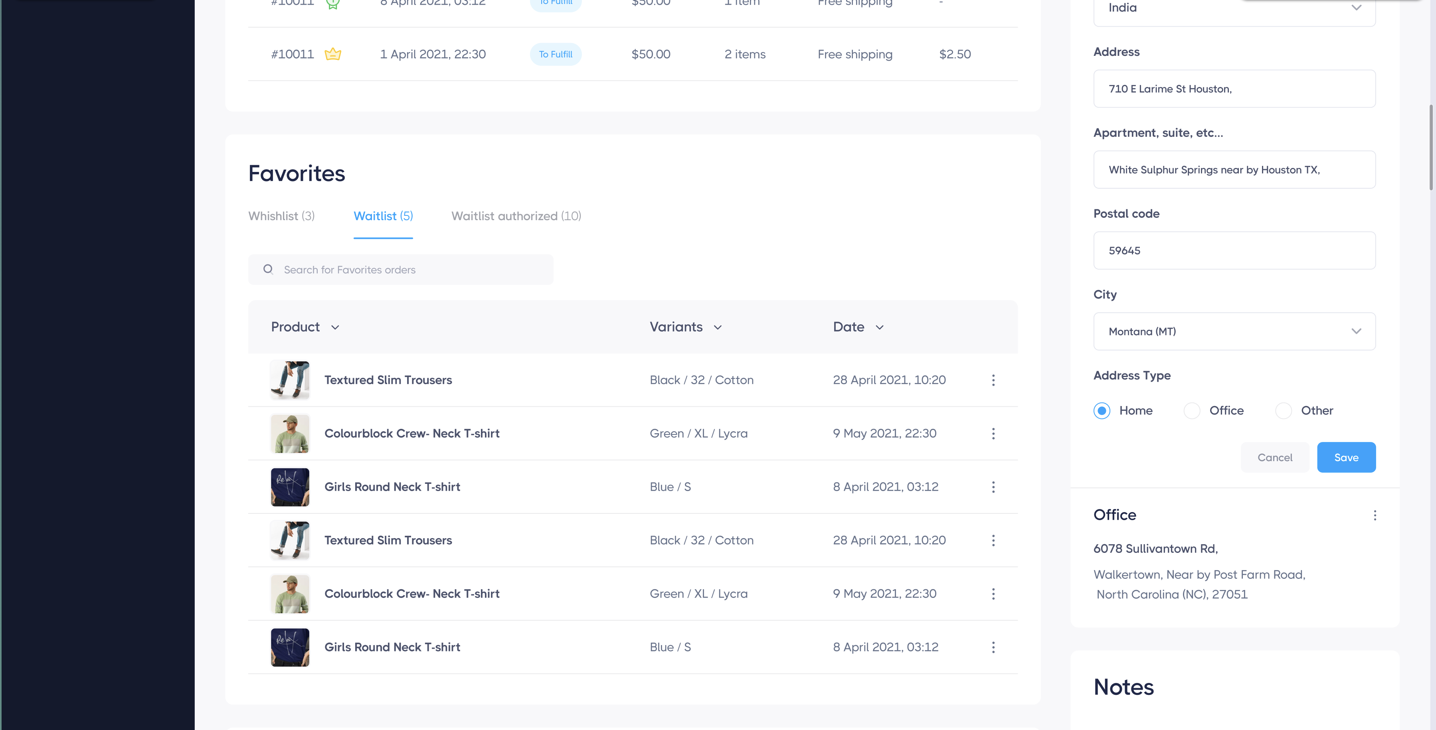This screenshot has height=730, width=1436.
Task: Select the Office address type
Action: (1193, 410)
